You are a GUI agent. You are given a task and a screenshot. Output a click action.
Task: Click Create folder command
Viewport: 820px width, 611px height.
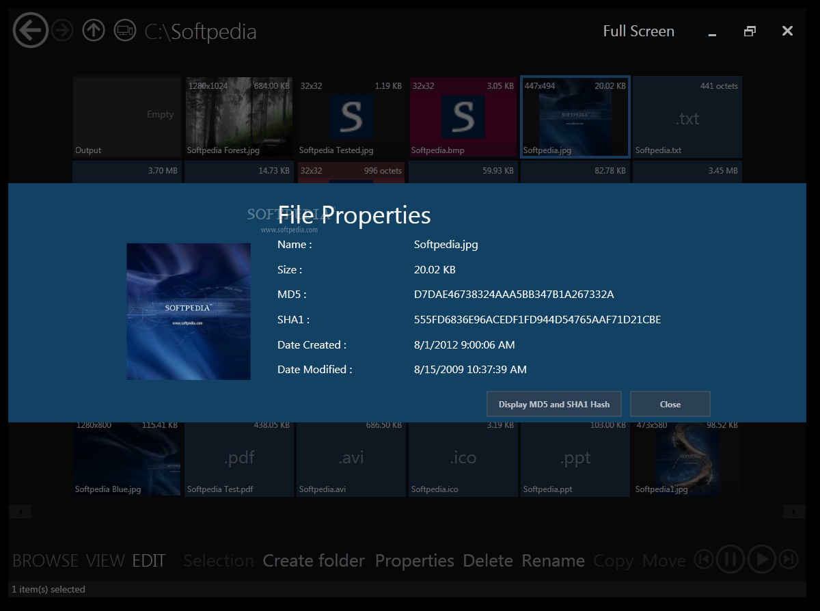pos(314,561)
